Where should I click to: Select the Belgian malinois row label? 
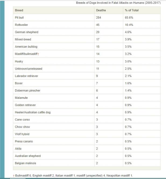[x=26, y=163]
